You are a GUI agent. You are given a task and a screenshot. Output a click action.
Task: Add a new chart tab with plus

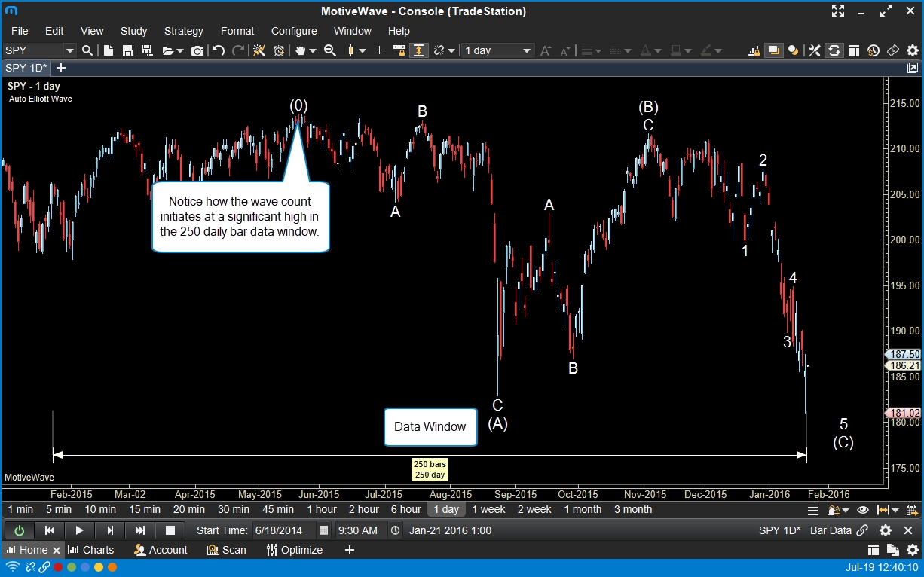click(61, 68)
